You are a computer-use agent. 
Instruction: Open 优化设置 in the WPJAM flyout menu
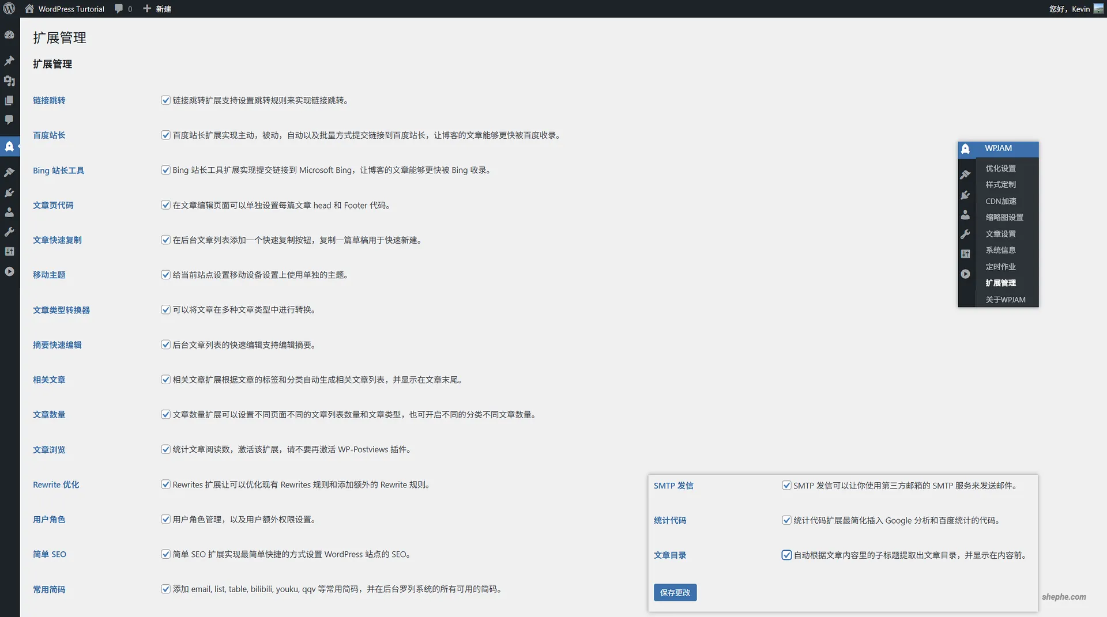coord(1001,168)
